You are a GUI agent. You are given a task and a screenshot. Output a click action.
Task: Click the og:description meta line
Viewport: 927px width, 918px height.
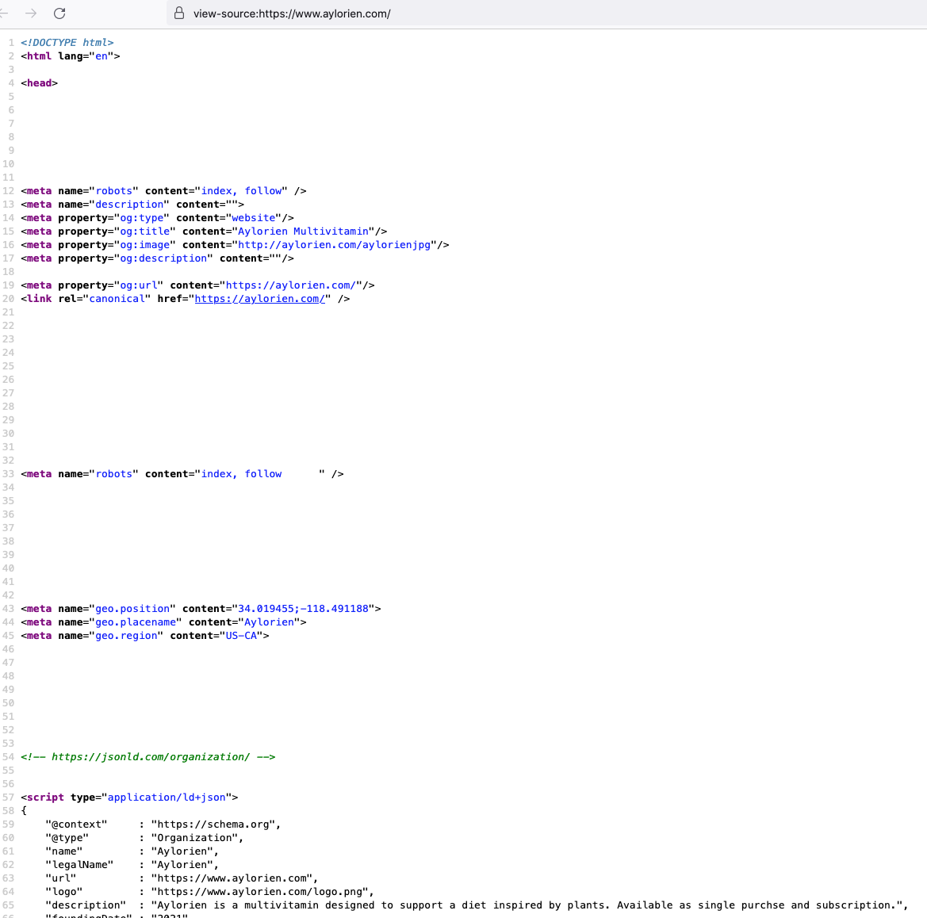pyautogui.click(x=157, y=258)
